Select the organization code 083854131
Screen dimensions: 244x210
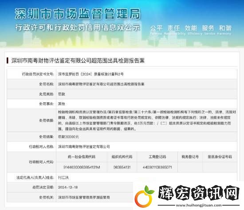pyautogui.click(x=122, y=167)
